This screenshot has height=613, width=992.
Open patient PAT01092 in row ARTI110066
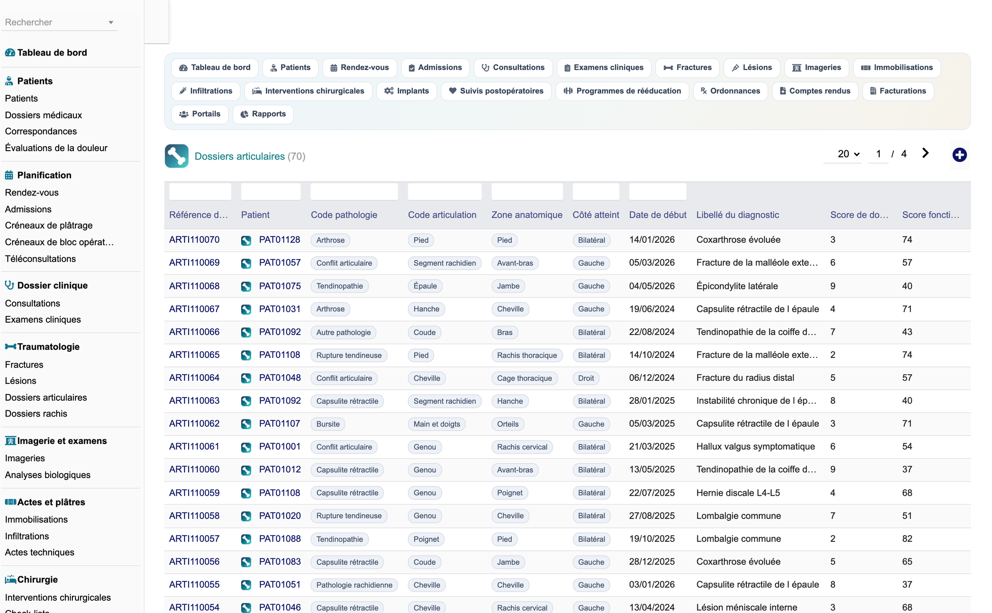pyautogui.click(x=280, y=332)
